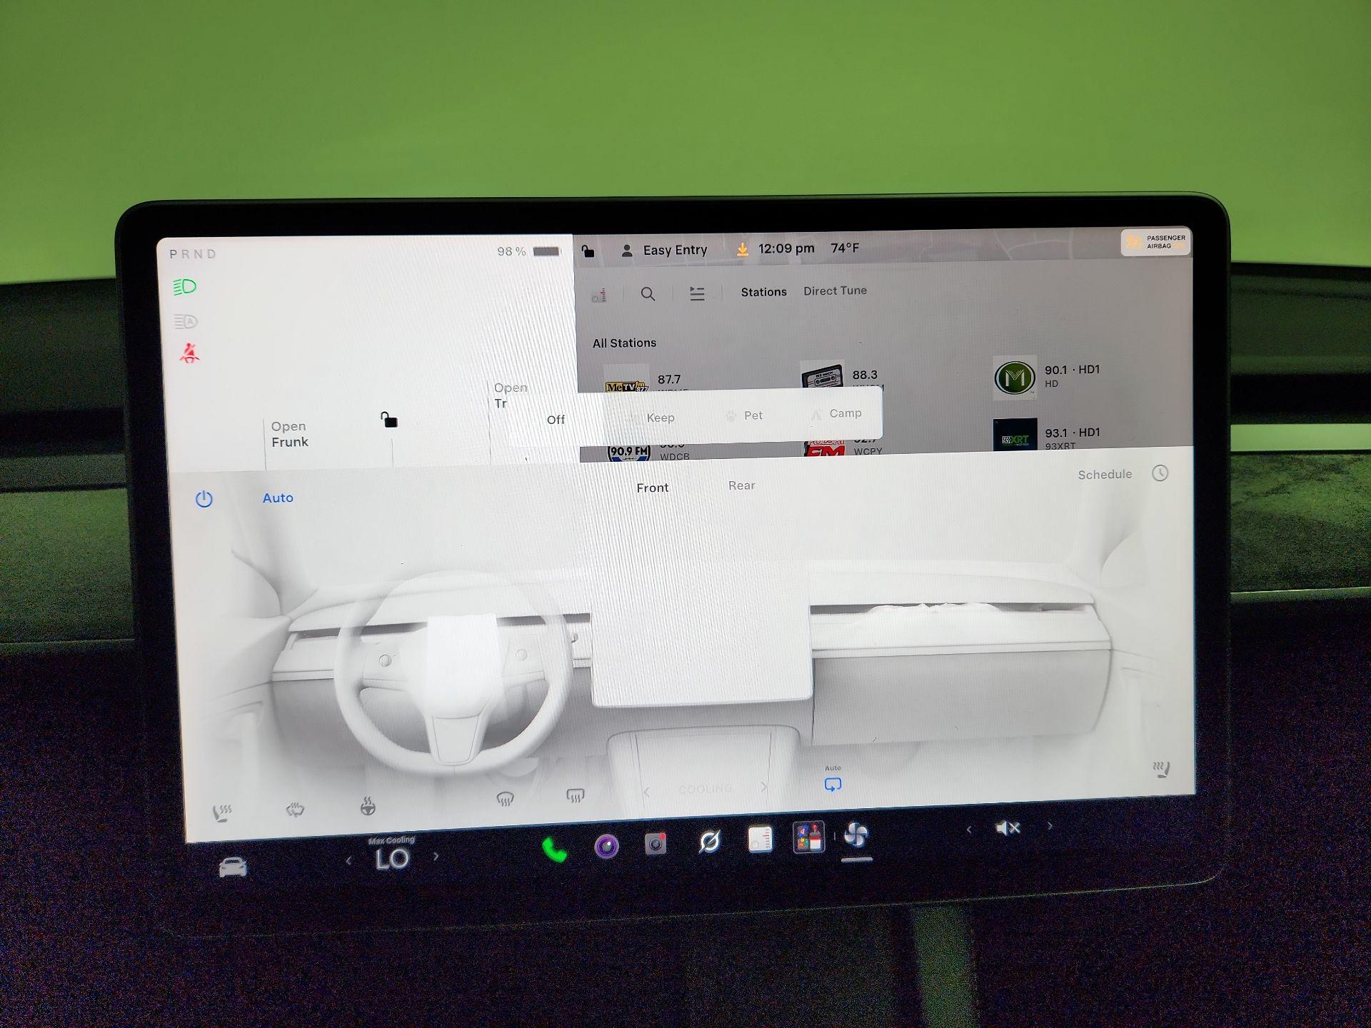Tap the LO temperature setting

pos(392,859)
